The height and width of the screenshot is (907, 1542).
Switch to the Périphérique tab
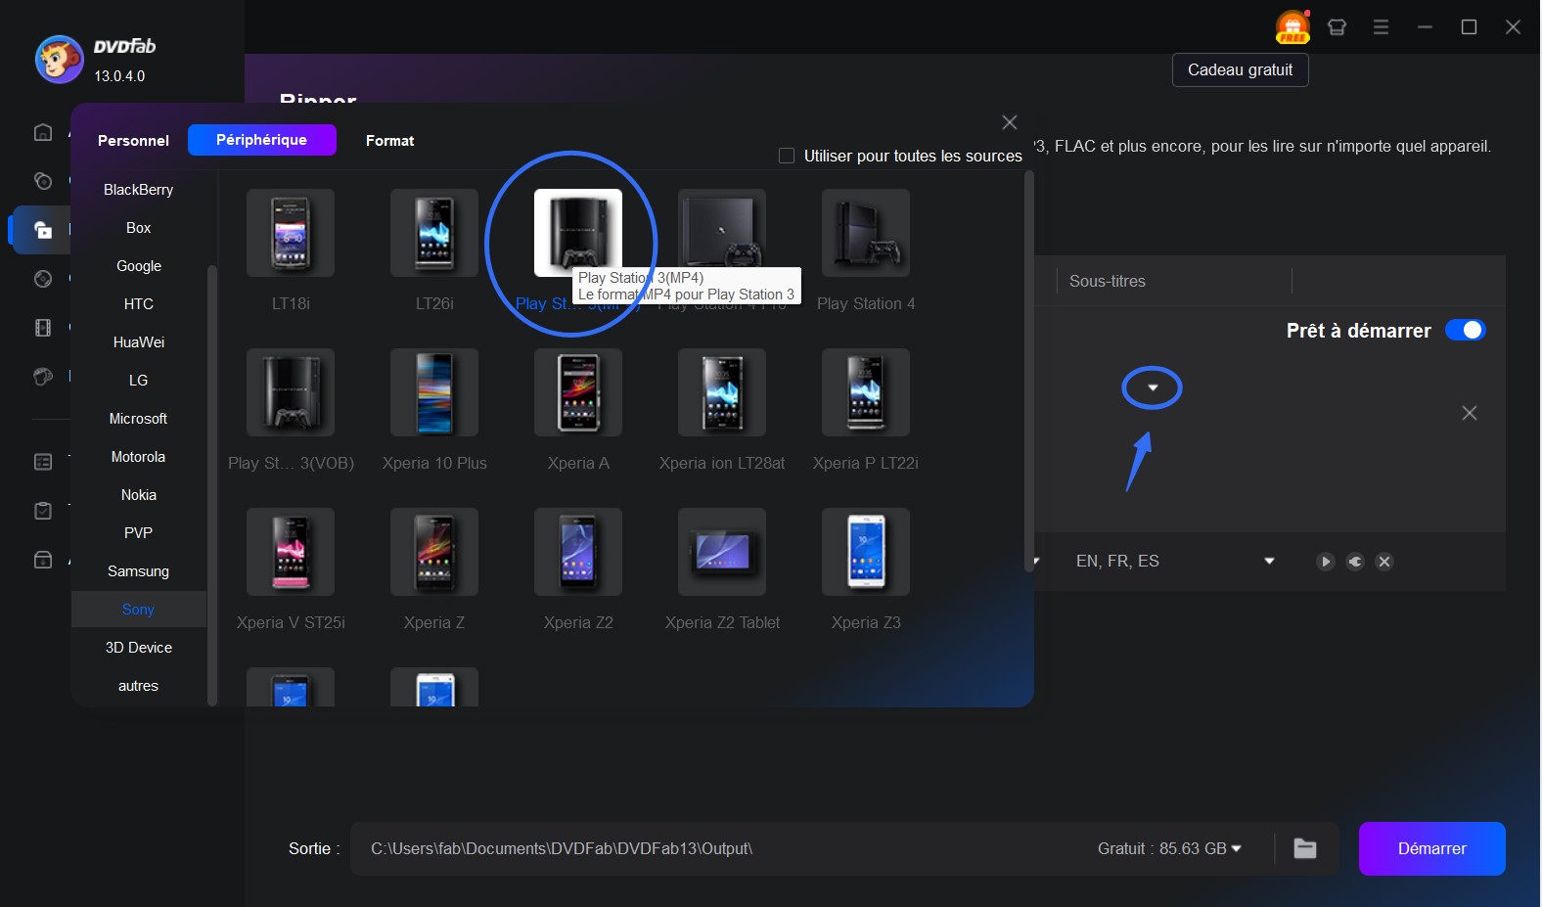click(261, 140)
